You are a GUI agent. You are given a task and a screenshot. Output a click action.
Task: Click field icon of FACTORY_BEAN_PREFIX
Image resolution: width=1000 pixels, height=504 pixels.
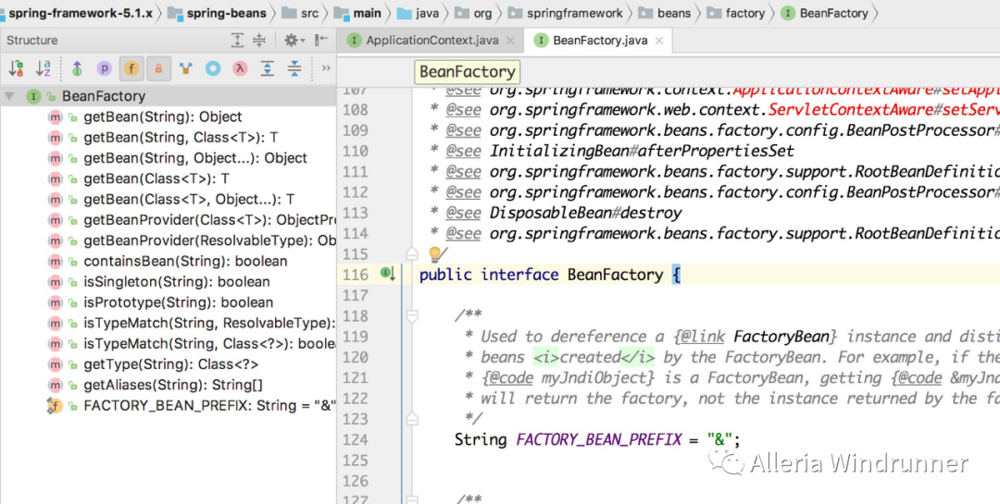tap(55, 406)
